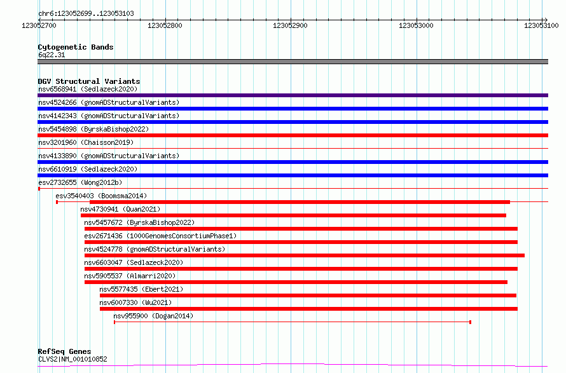
Task: Select the Cytogenetic Bands track title
Action: [76, 47]
